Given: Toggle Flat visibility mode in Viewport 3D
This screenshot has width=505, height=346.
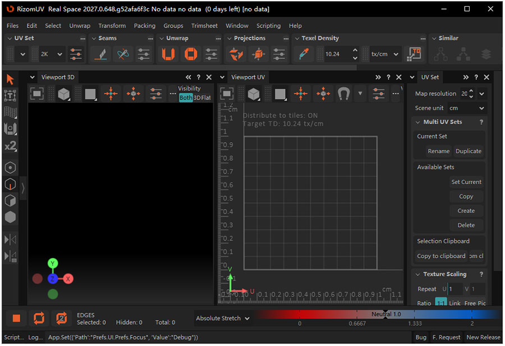Looking at the screenshot, I should coord(206,98).
